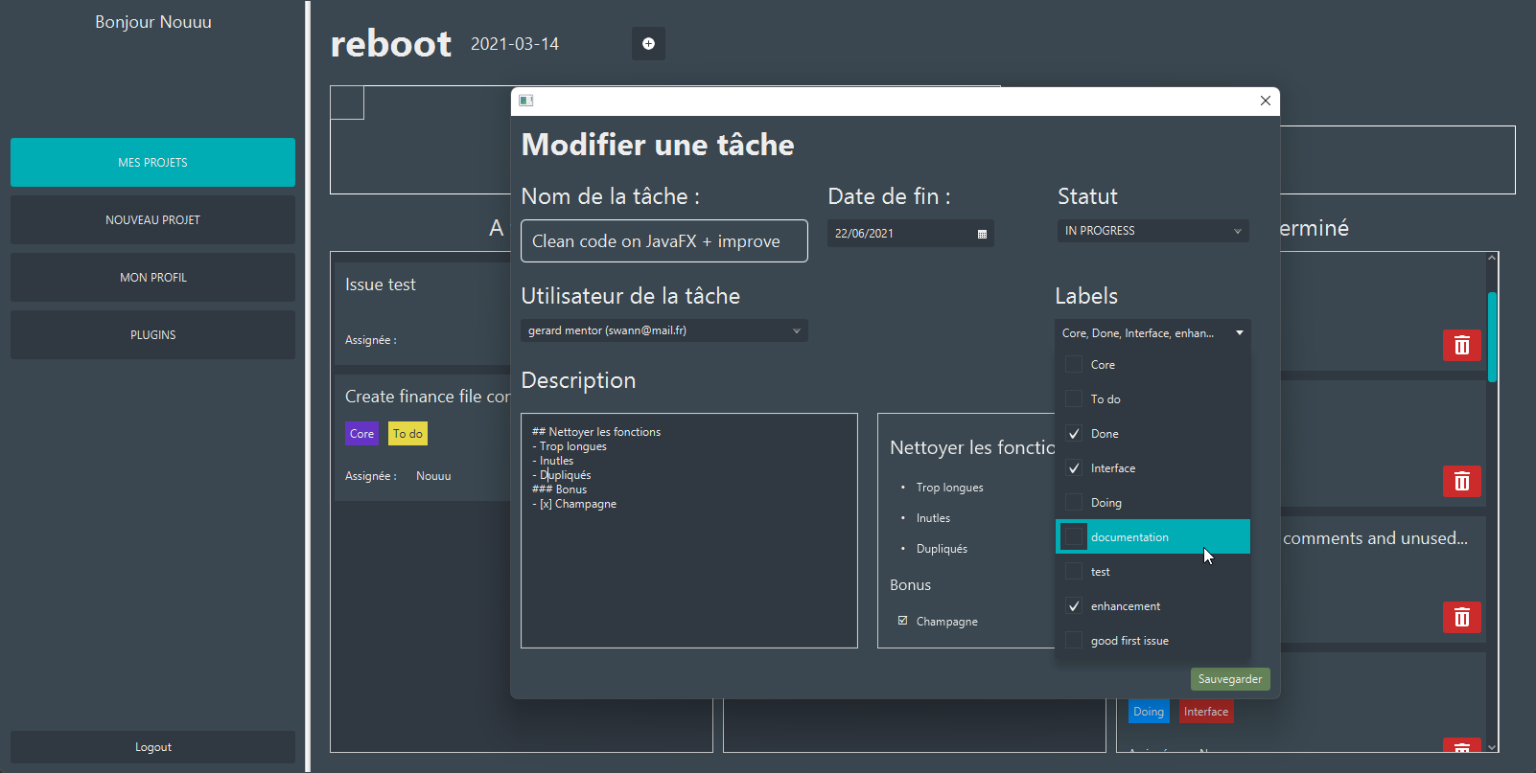1536x773 pixels.
Task: Click into the Description text area
Action: (689, 531)
